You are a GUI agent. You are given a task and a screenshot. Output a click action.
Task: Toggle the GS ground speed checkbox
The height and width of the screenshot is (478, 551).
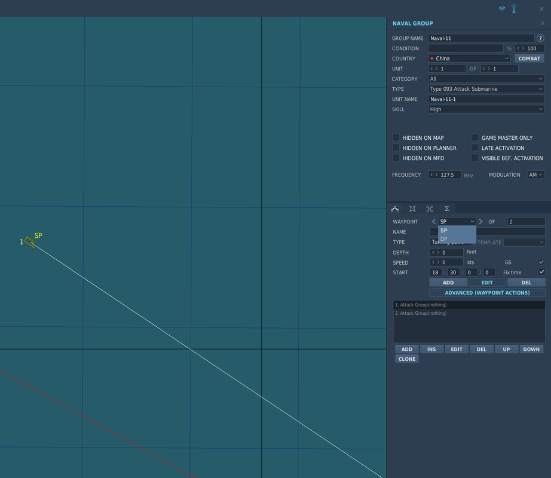tap(541, 262)
